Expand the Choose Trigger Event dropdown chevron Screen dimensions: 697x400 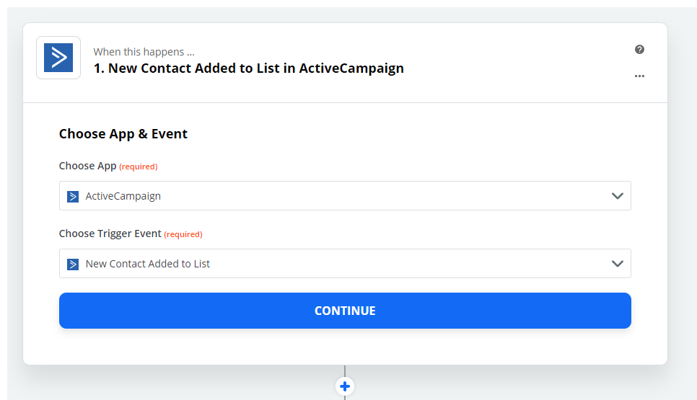coord(617,264)
